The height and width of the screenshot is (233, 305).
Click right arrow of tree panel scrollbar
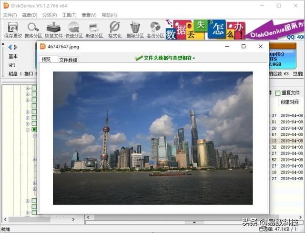[x=73, y=219]
